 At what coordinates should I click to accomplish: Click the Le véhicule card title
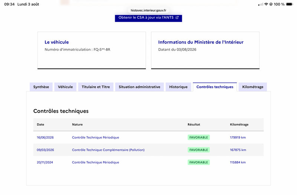57,42
